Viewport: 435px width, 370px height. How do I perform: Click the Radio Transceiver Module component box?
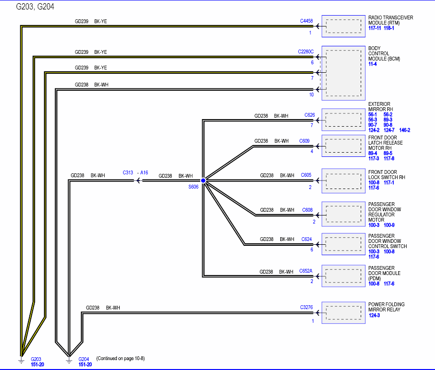pos(344,26)
